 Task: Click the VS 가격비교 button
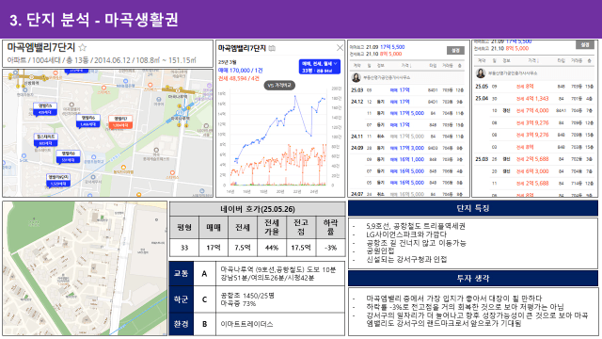279,86
